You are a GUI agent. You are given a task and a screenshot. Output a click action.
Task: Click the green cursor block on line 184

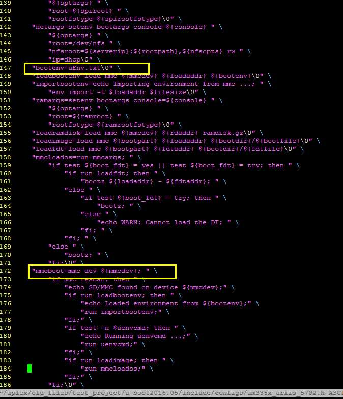30,369
